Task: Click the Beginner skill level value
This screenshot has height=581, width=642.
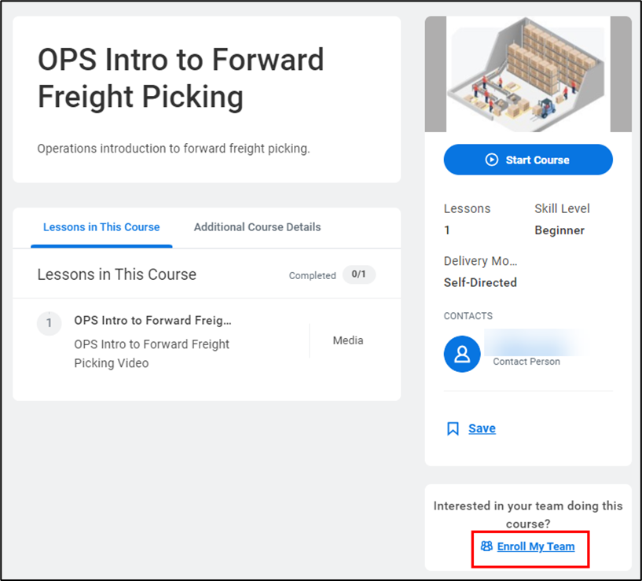Action: pos(559,230)
